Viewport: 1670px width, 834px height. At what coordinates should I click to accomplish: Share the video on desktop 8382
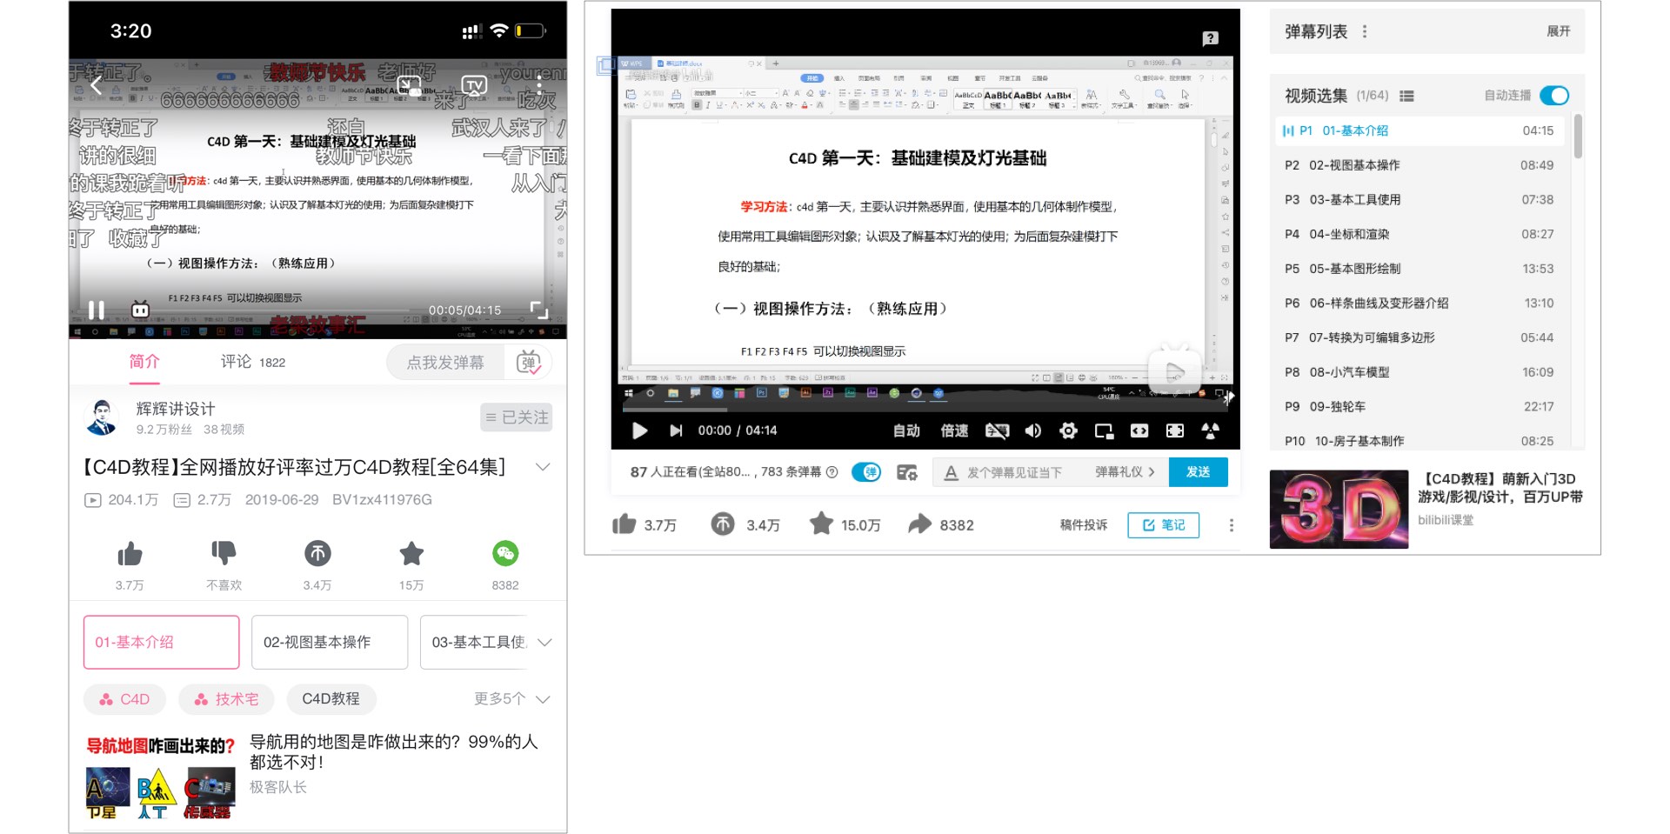click(941, 524)
